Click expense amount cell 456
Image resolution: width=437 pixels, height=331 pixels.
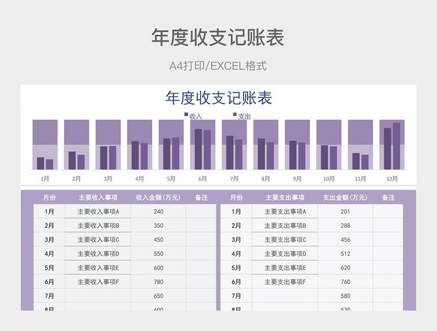[346, 240]
